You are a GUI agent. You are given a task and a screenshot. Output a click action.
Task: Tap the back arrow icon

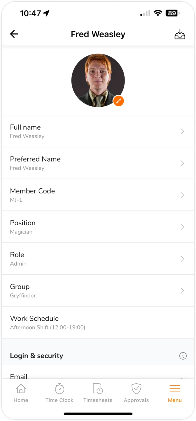click(14, 34)
